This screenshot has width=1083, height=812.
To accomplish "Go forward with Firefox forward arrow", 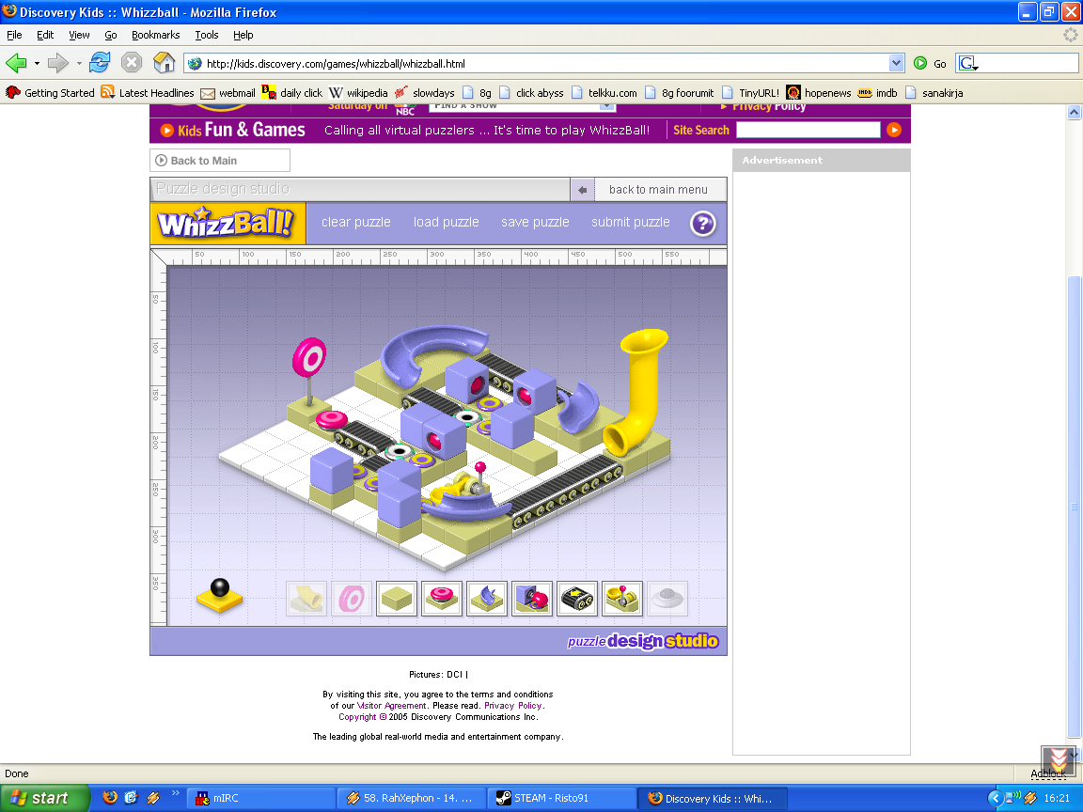I will point(58,63).
